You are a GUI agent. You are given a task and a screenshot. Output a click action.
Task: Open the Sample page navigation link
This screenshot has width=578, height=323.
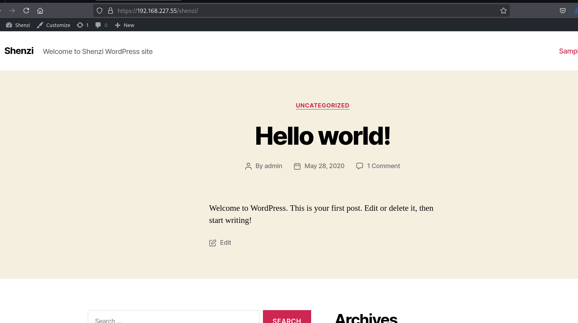(568, 51)
